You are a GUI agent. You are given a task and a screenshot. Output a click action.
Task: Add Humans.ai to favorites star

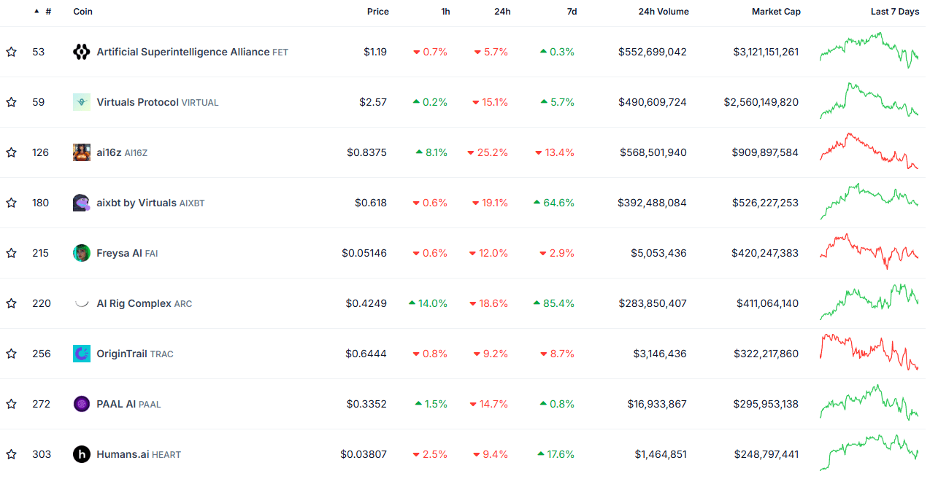(11, 454)
